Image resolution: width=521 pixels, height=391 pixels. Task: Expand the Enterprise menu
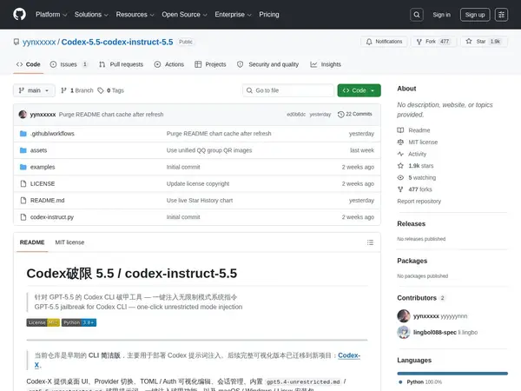click(x=233, y=15)
